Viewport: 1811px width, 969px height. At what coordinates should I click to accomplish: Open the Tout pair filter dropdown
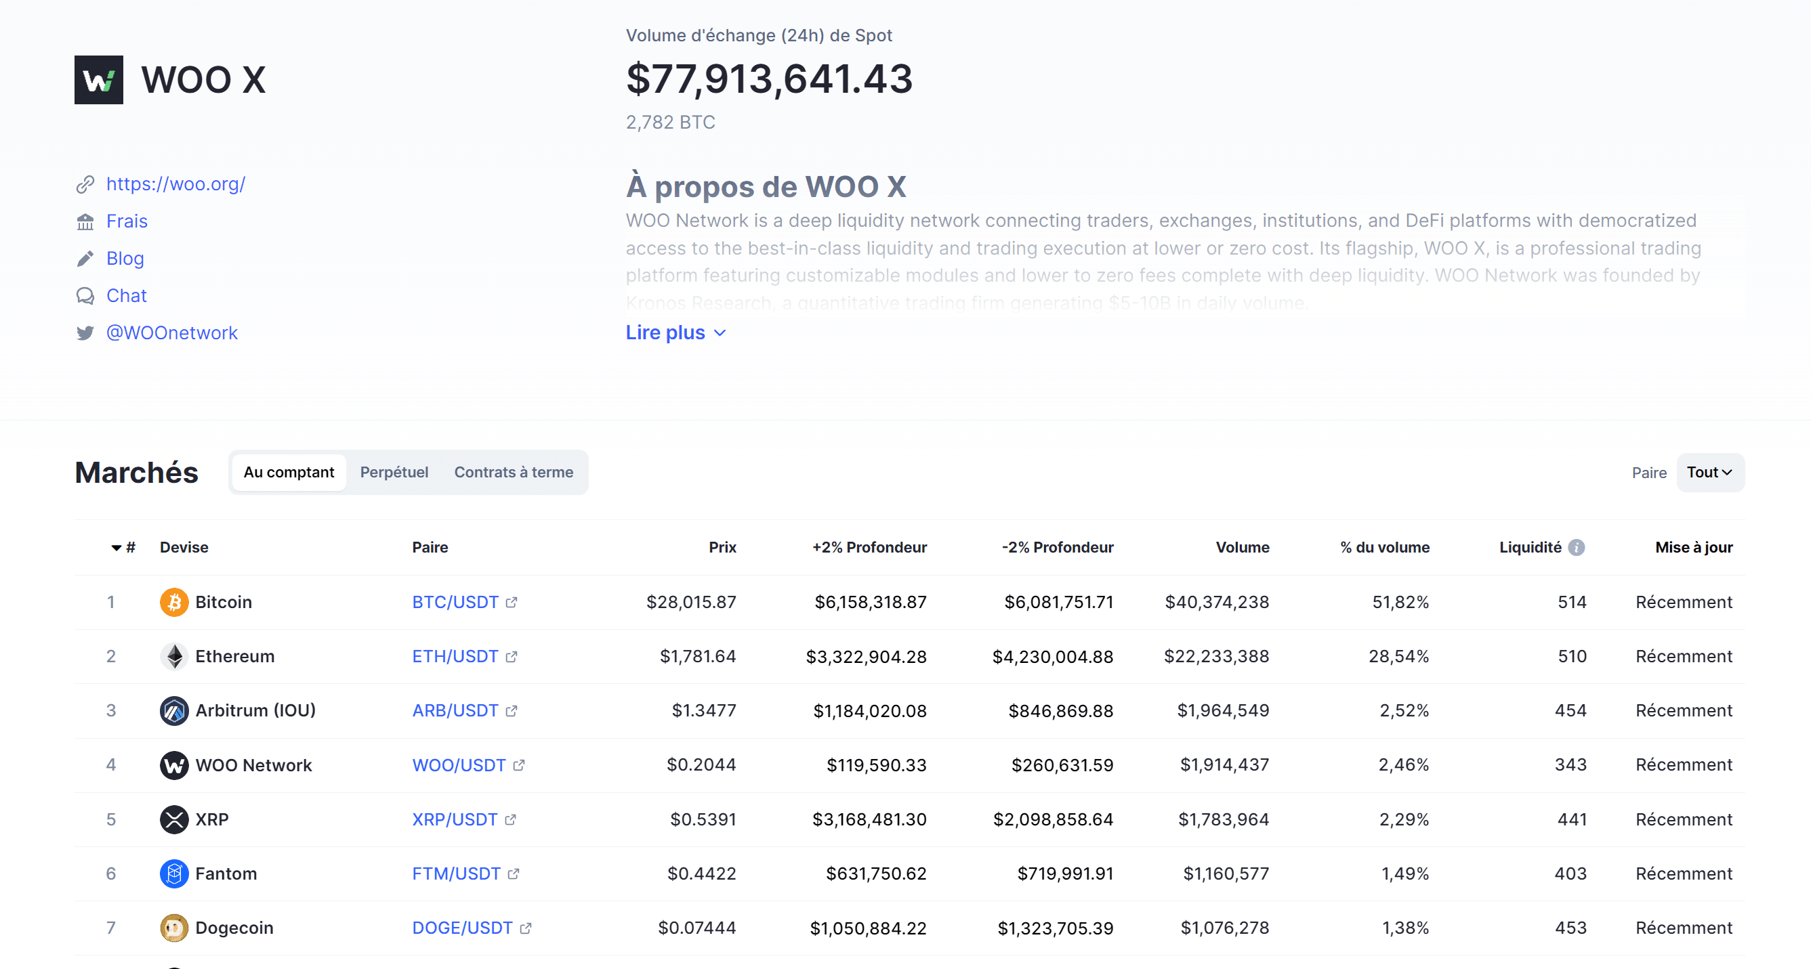[1710, 472]
